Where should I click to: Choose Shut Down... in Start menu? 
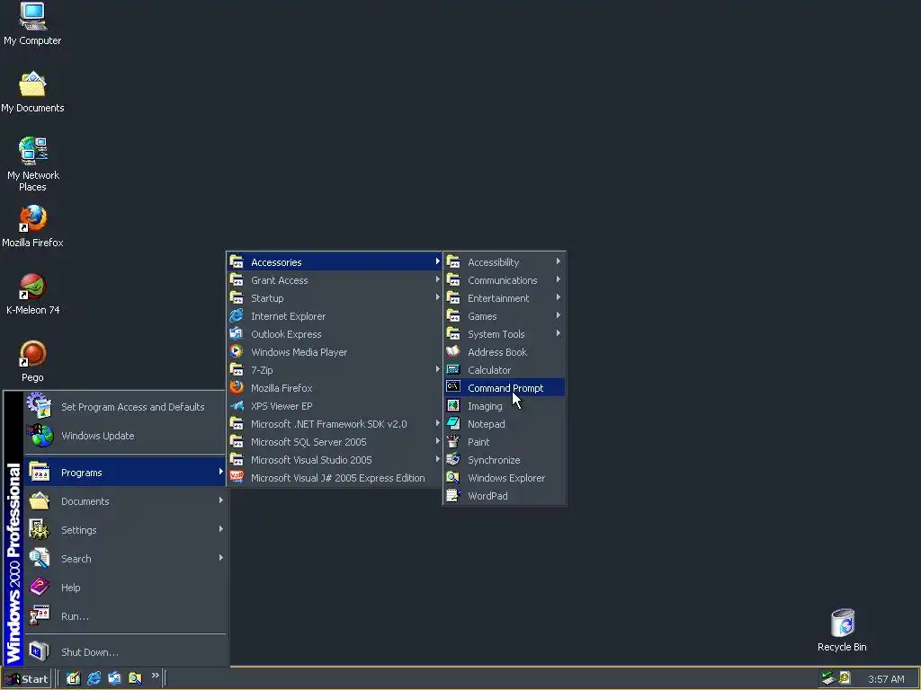(x=125, y=652)
